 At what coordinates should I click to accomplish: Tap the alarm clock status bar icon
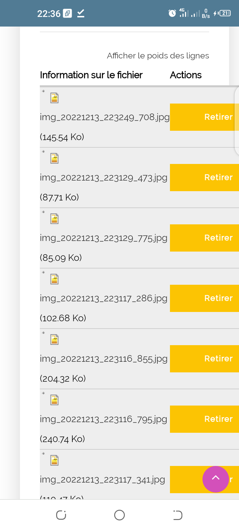tap(172, 13)
